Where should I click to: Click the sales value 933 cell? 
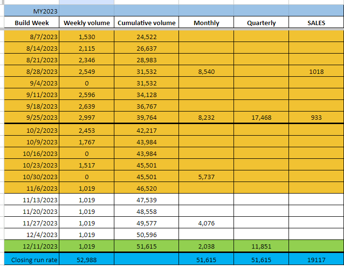point(316,117)
